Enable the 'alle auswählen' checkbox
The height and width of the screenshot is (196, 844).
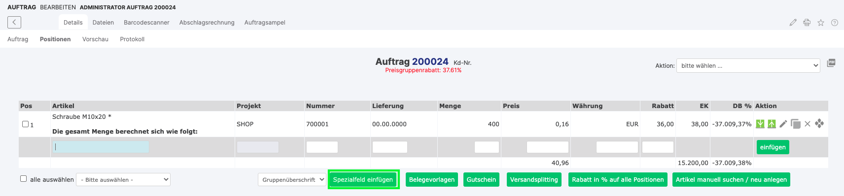[23, 179]
